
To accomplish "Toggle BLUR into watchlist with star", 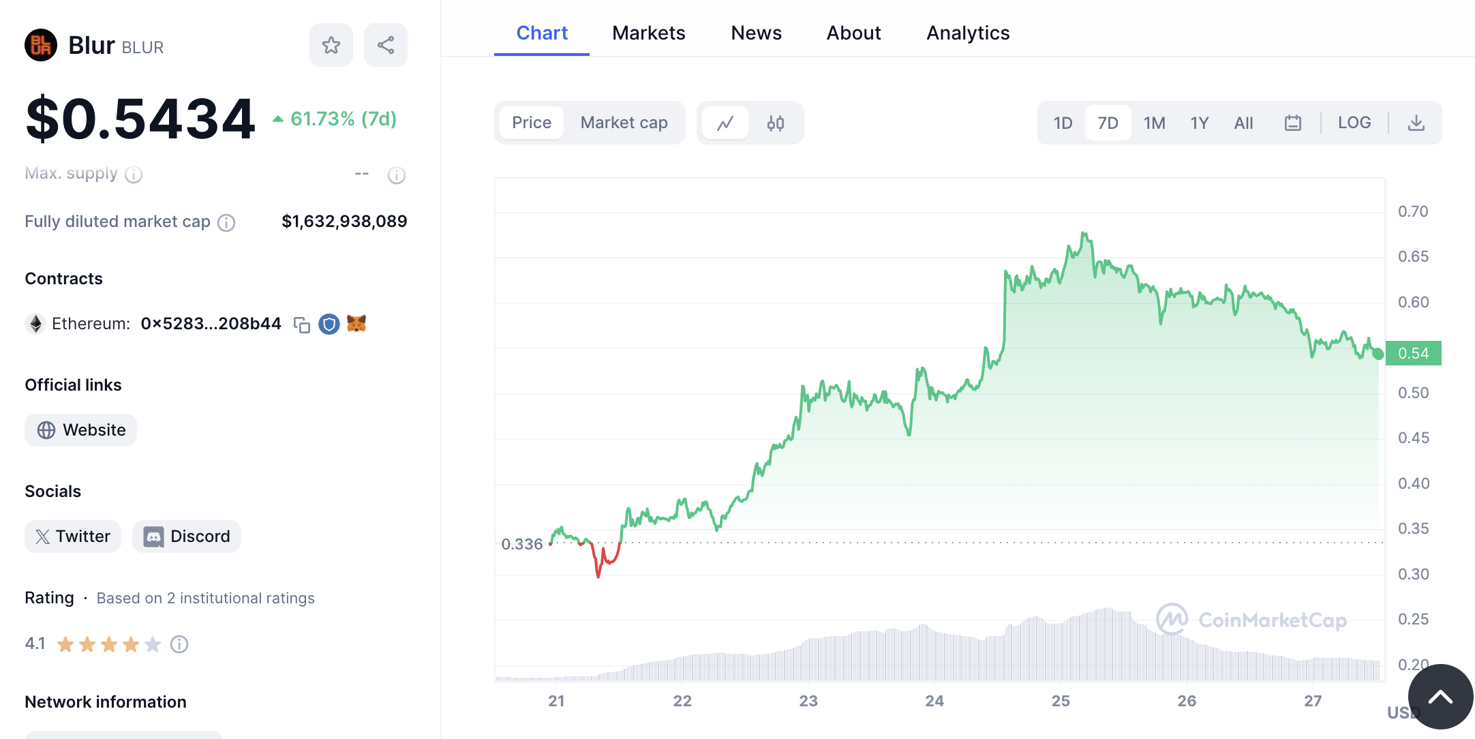I will pos(331,45).
